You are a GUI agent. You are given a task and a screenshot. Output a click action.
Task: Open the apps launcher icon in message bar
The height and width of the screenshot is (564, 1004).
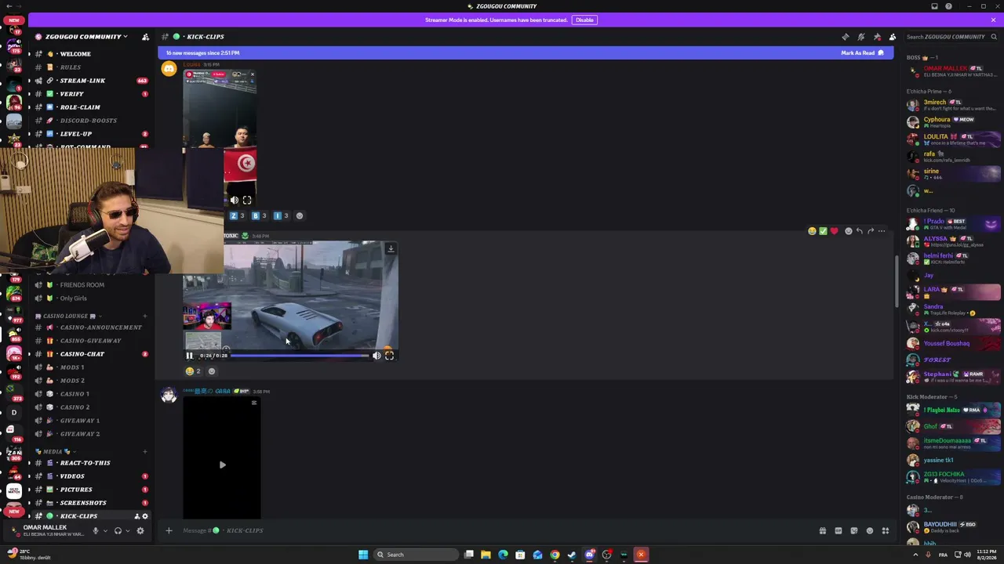pos(885,530)
